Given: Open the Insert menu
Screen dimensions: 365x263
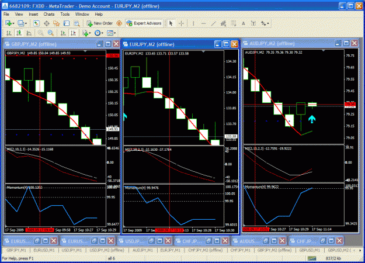Looking at the screenshot, I should [x=33, y=14].
